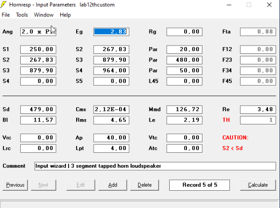This screenshot has width=280, height=208.
Task: Select the Vrc input field
Action: [38, 138]
